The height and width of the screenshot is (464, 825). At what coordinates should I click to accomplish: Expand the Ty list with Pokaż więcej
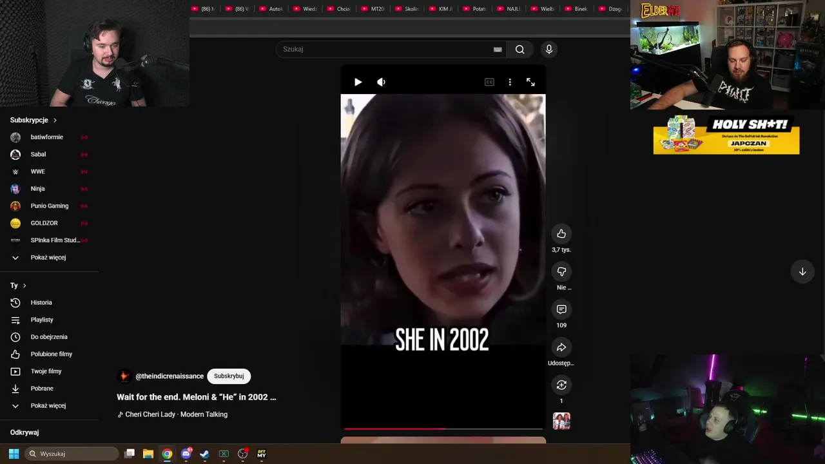49,405
